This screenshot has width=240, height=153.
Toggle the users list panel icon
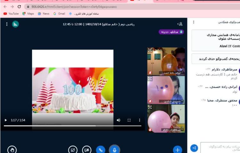coord(180,24)
